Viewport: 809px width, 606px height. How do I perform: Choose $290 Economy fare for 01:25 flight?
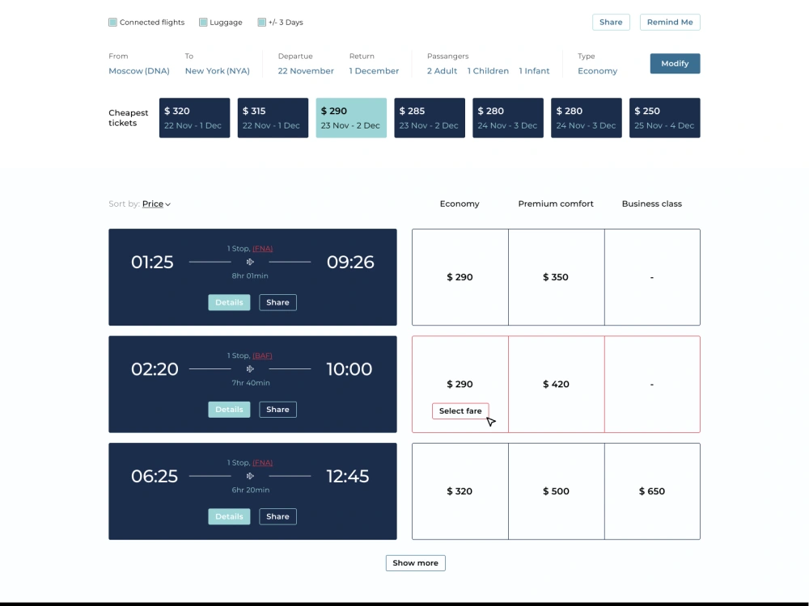(460, 277)
